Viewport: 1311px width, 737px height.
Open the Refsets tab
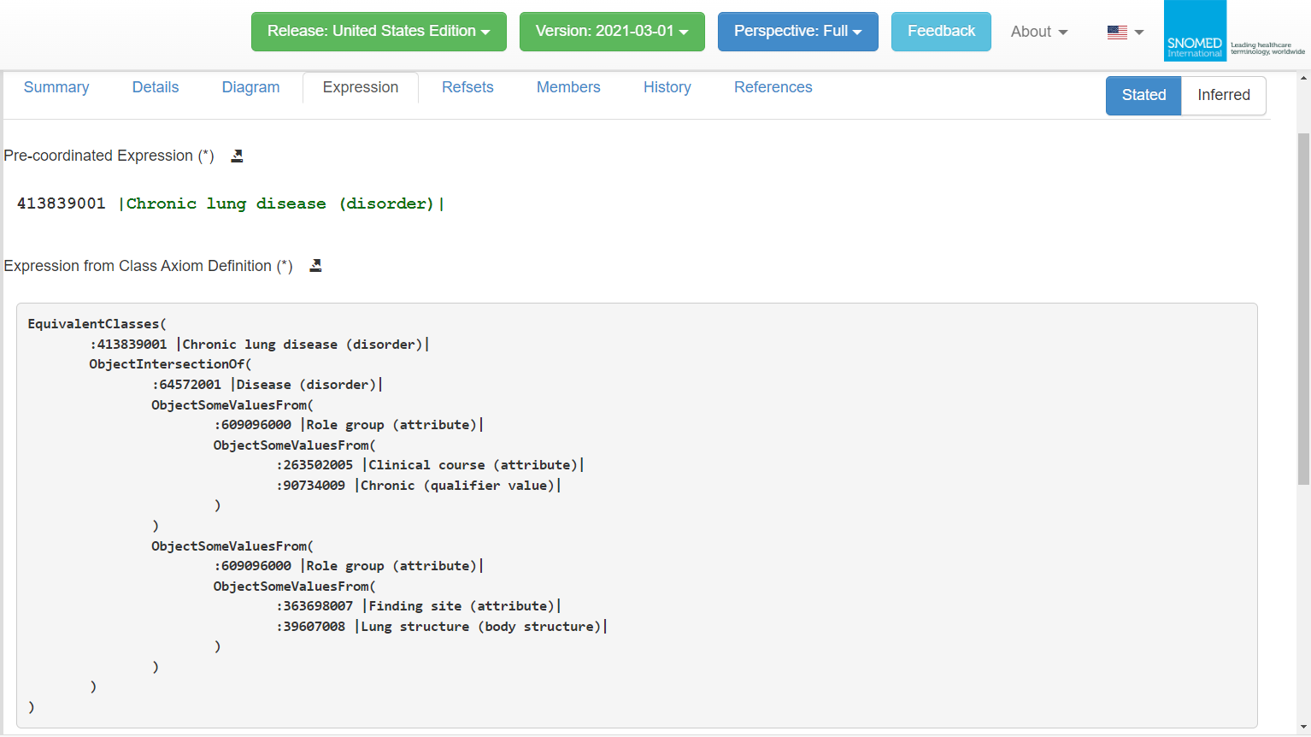pyautogui.click(x=467, y=87)
